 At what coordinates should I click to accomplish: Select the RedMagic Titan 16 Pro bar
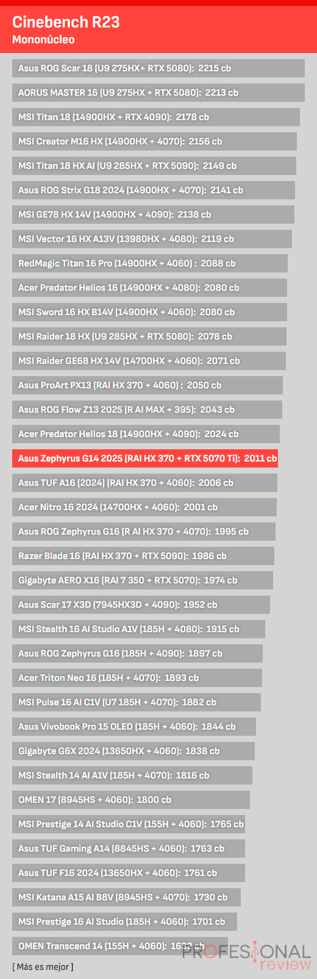tap(150, 263)
